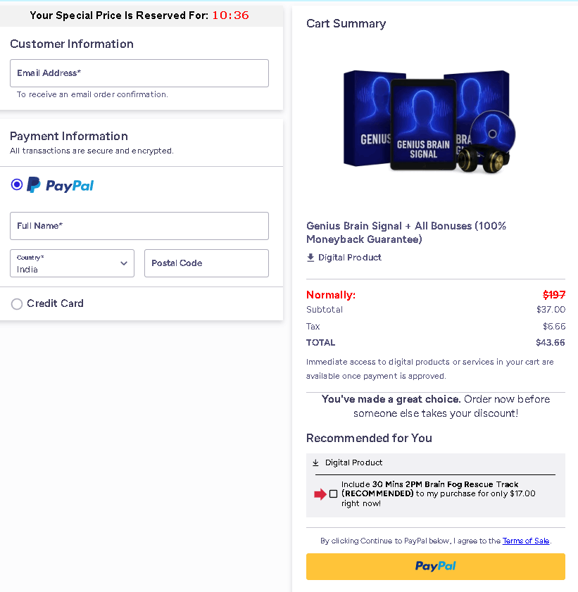The width and height of the screenshot is (578, 592).
Task: Click the countdown timer showing 10:36
Action: pos(230,15)
